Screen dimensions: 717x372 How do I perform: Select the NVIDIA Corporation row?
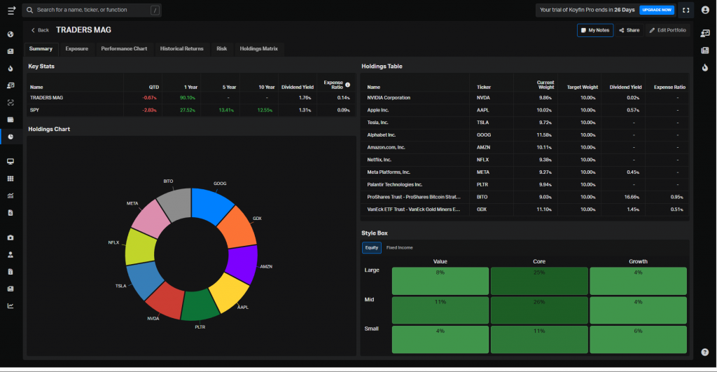pyautogui.click(x=525, y=98)
